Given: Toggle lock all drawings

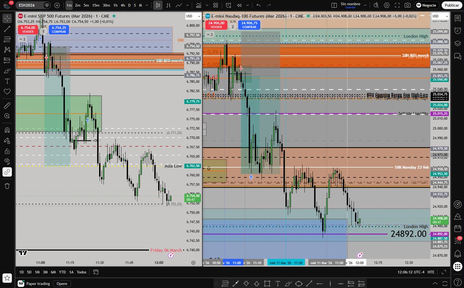Looking at the screenshot, I should 7,151.
